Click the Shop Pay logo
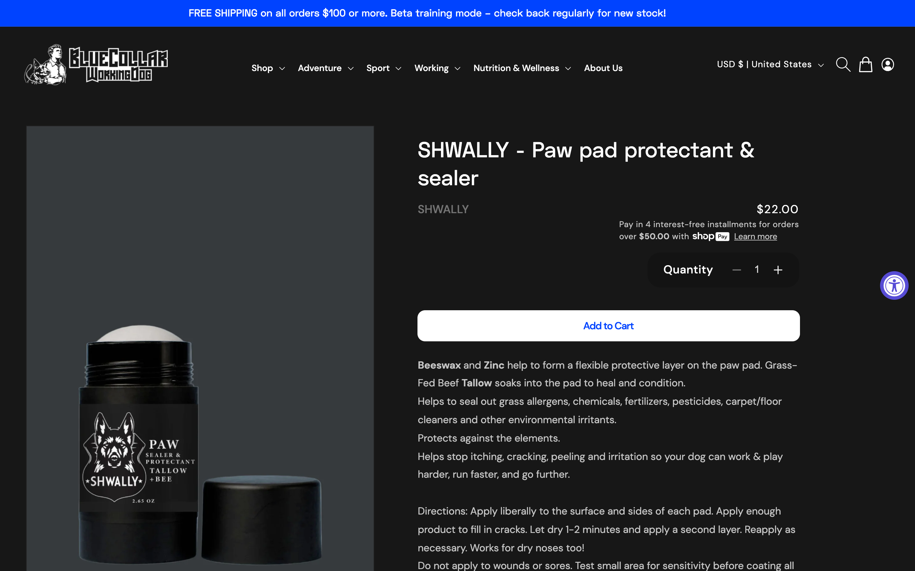The width and height of the screenshot is (915, 571). point(711,236)
